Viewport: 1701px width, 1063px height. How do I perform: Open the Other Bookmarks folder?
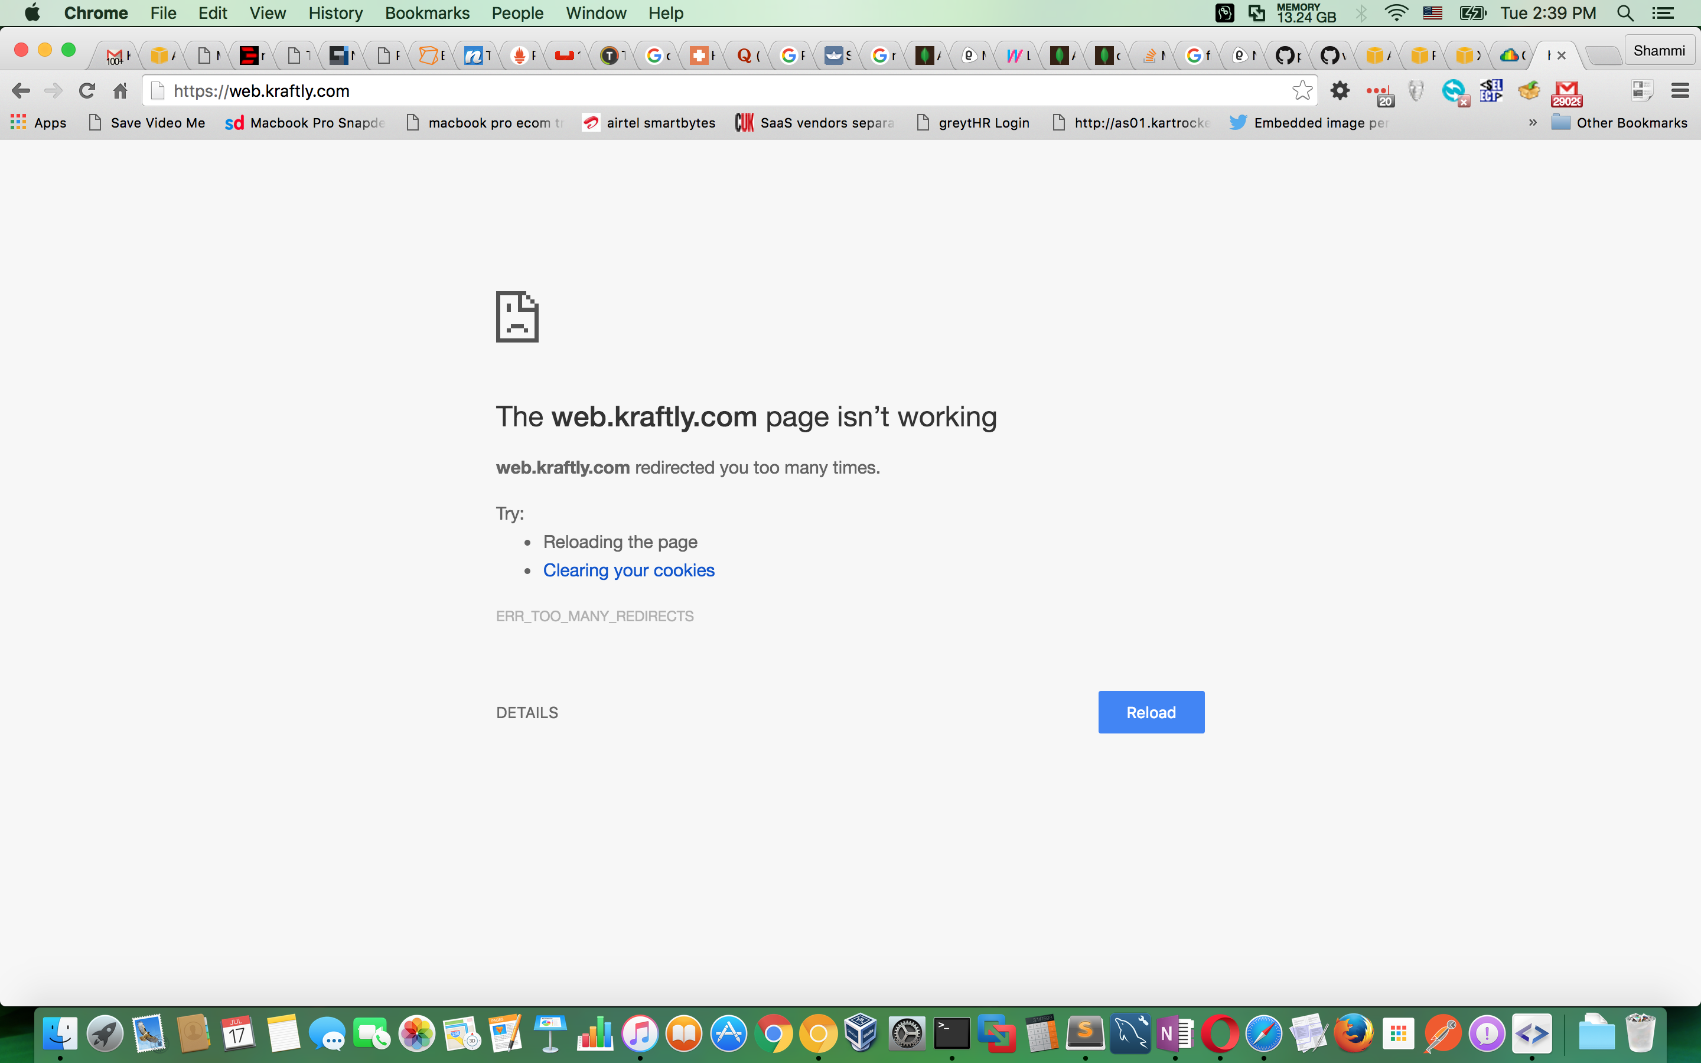[x=1619, y=122]
